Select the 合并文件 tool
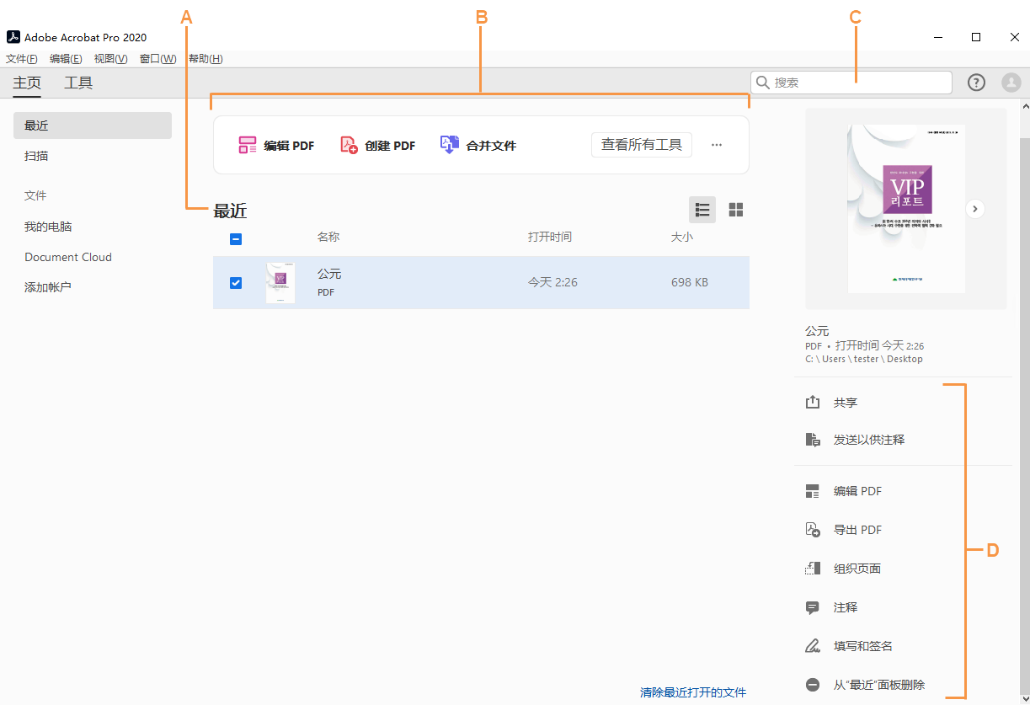1030x705 pixels. click(478, 145)
